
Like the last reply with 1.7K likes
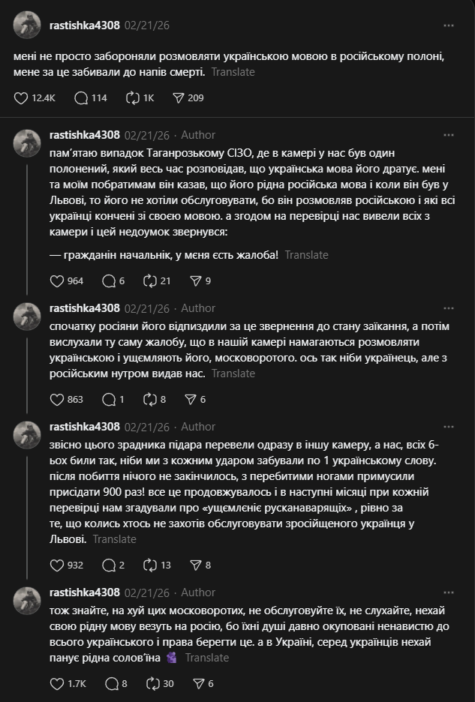pyautogui.click(x=57, y=683)
